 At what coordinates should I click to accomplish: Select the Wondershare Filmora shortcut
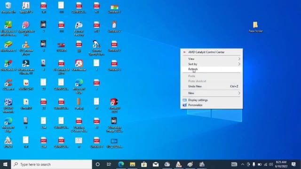pyautogui.click(x=26, y=67)
